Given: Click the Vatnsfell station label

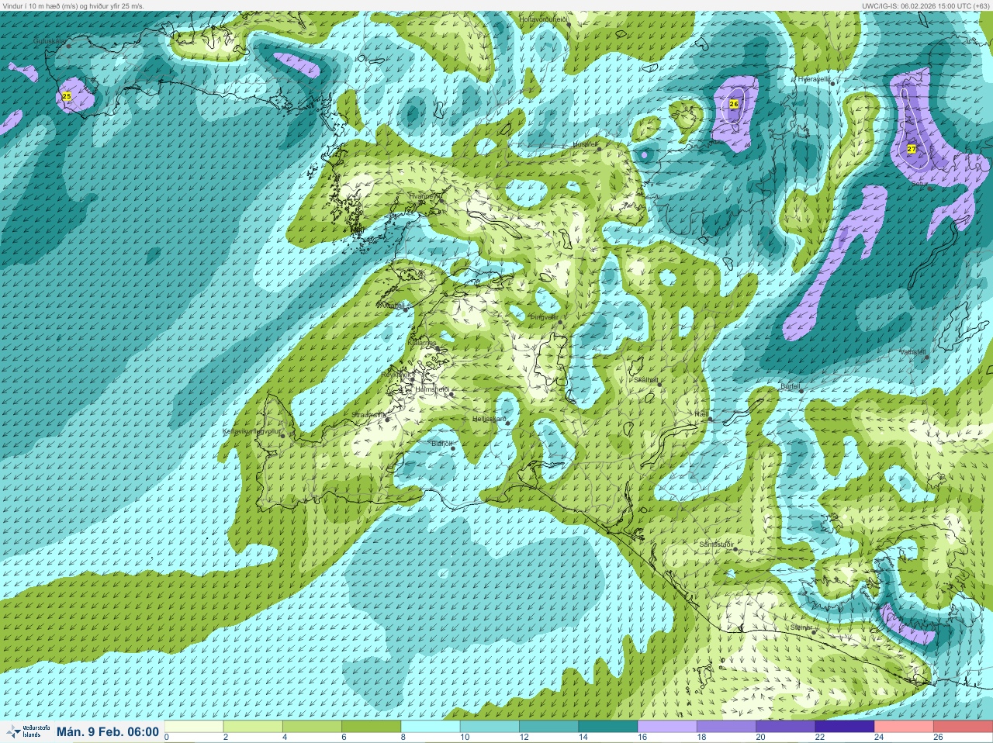Looking at the screenshot, I should (913, 352).
